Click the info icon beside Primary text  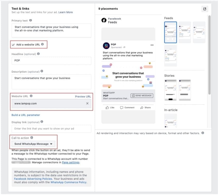30,20
